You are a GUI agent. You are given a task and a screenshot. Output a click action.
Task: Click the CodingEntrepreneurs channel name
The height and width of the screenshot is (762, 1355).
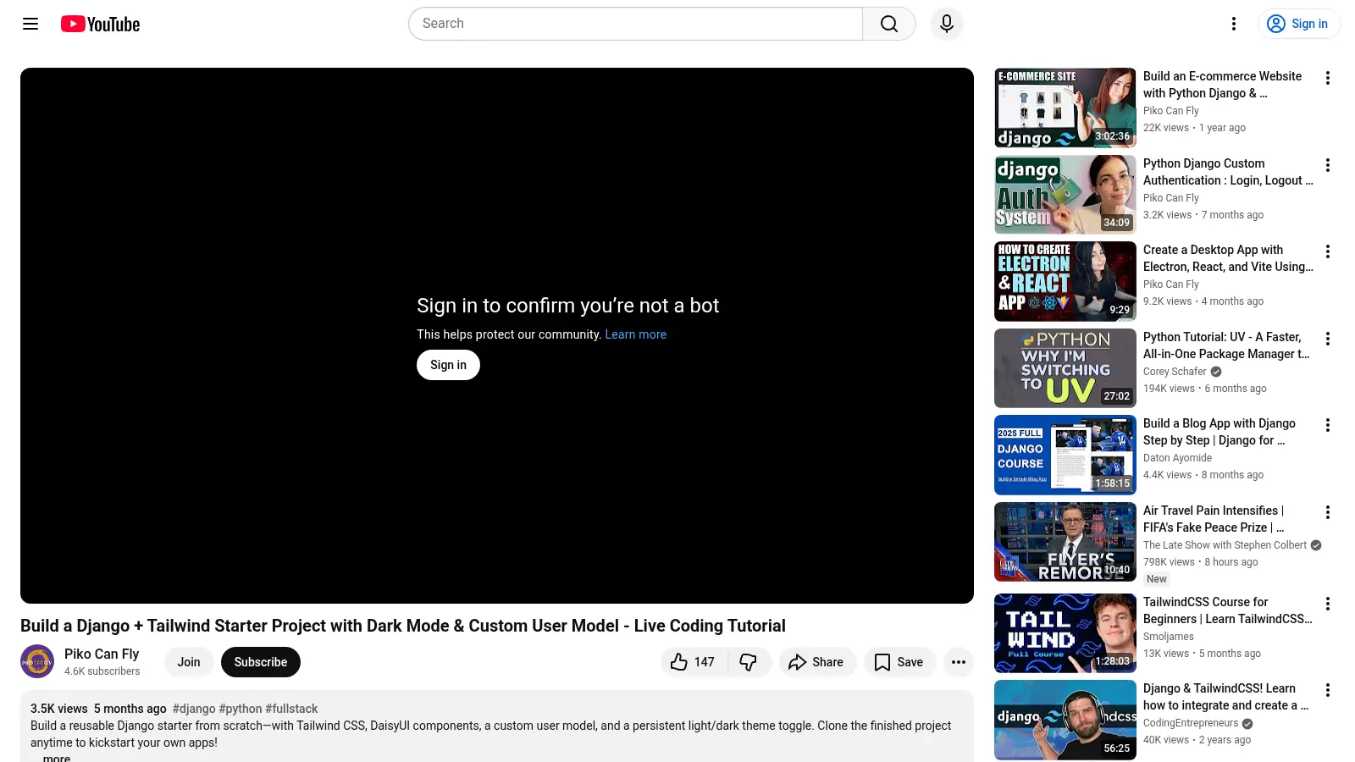click(1191, 723)
